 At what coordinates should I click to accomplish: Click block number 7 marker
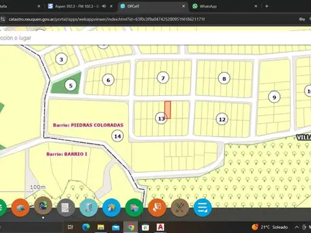coord(163,78)
